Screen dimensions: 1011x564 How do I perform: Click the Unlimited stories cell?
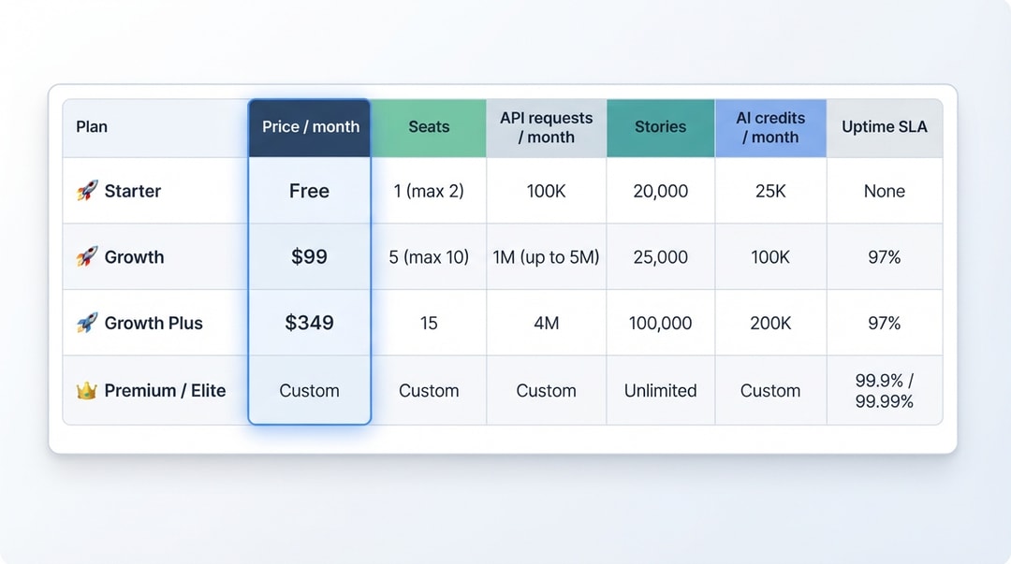click(x=660, y=391)
